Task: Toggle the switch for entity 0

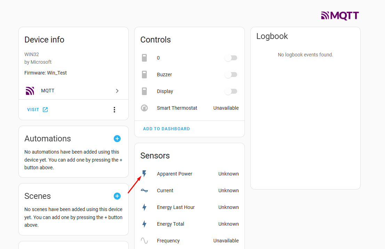Action: pyautogui.click(x=231, y=58)
